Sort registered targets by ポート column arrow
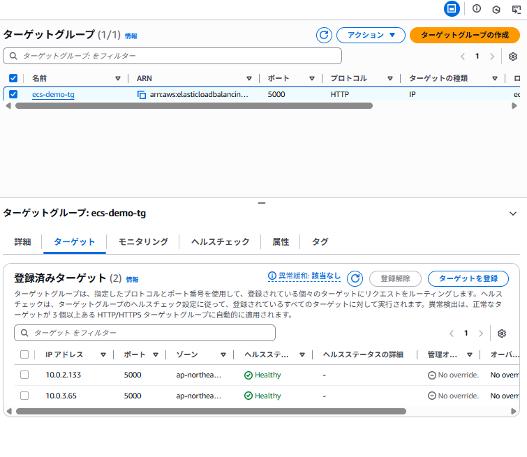The width and height of the screenshot is (527, 457). pyautogui.click(x=155, y=354)
